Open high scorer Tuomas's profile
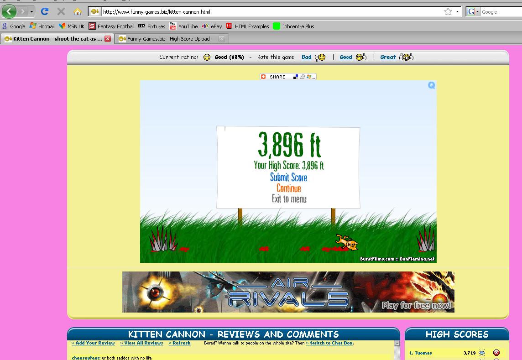This screenshot has width=522, height=360. [423, 353]
